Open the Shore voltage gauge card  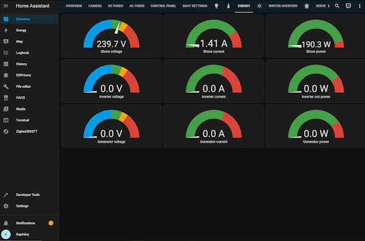[111, 36]
